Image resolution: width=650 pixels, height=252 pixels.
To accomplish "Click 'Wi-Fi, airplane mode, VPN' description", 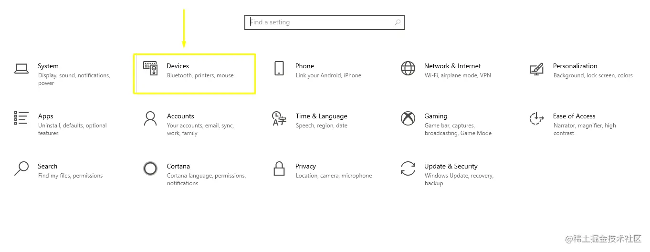I will (x=458, y=75).
